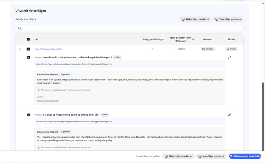Click lightbulb icon under the first recommended answer

coord(39,90)
